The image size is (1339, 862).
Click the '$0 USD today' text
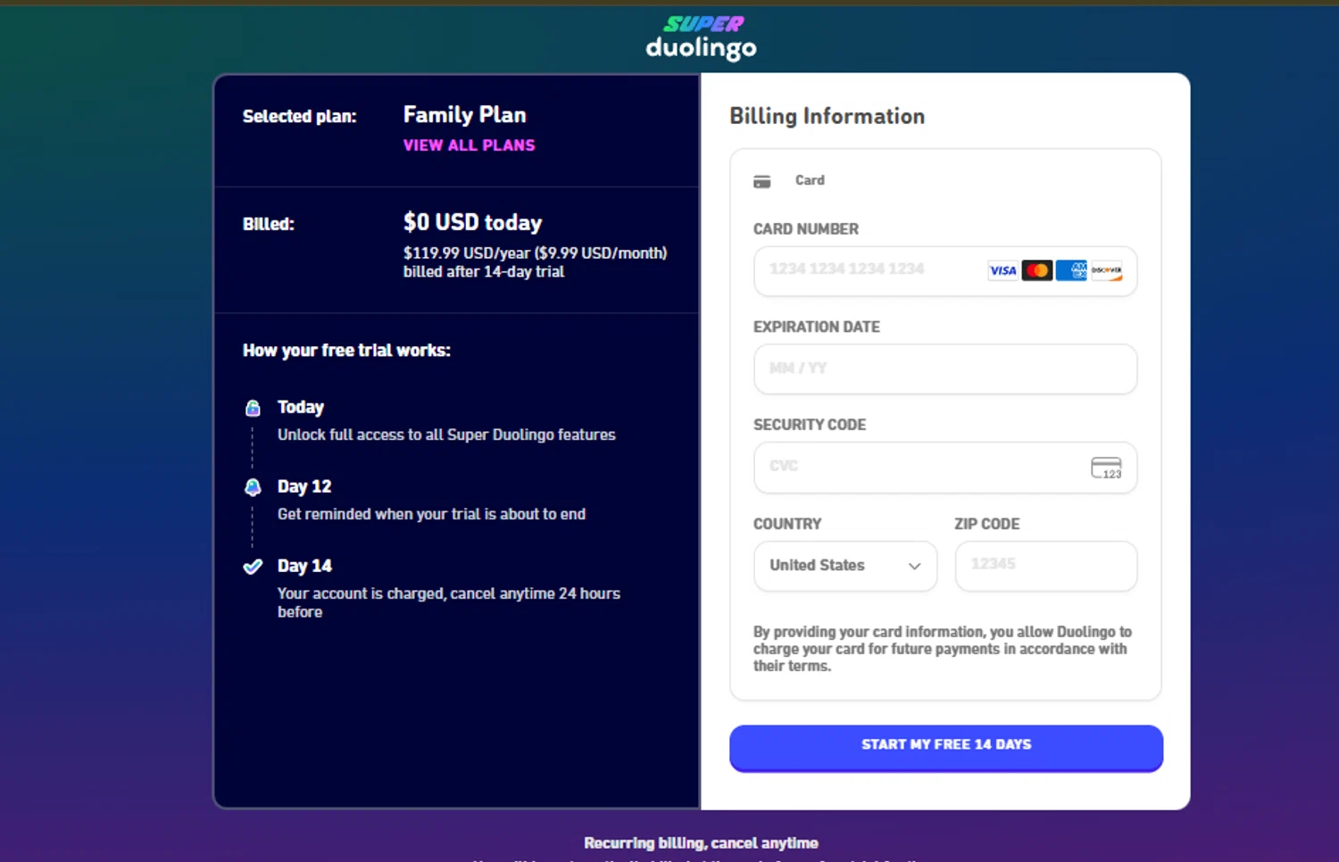point(472,222)
